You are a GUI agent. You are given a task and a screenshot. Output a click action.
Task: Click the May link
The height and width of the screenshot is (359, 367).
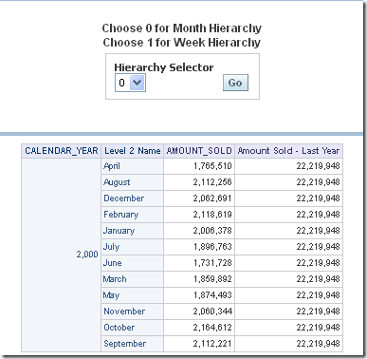(x=111, y=295)
